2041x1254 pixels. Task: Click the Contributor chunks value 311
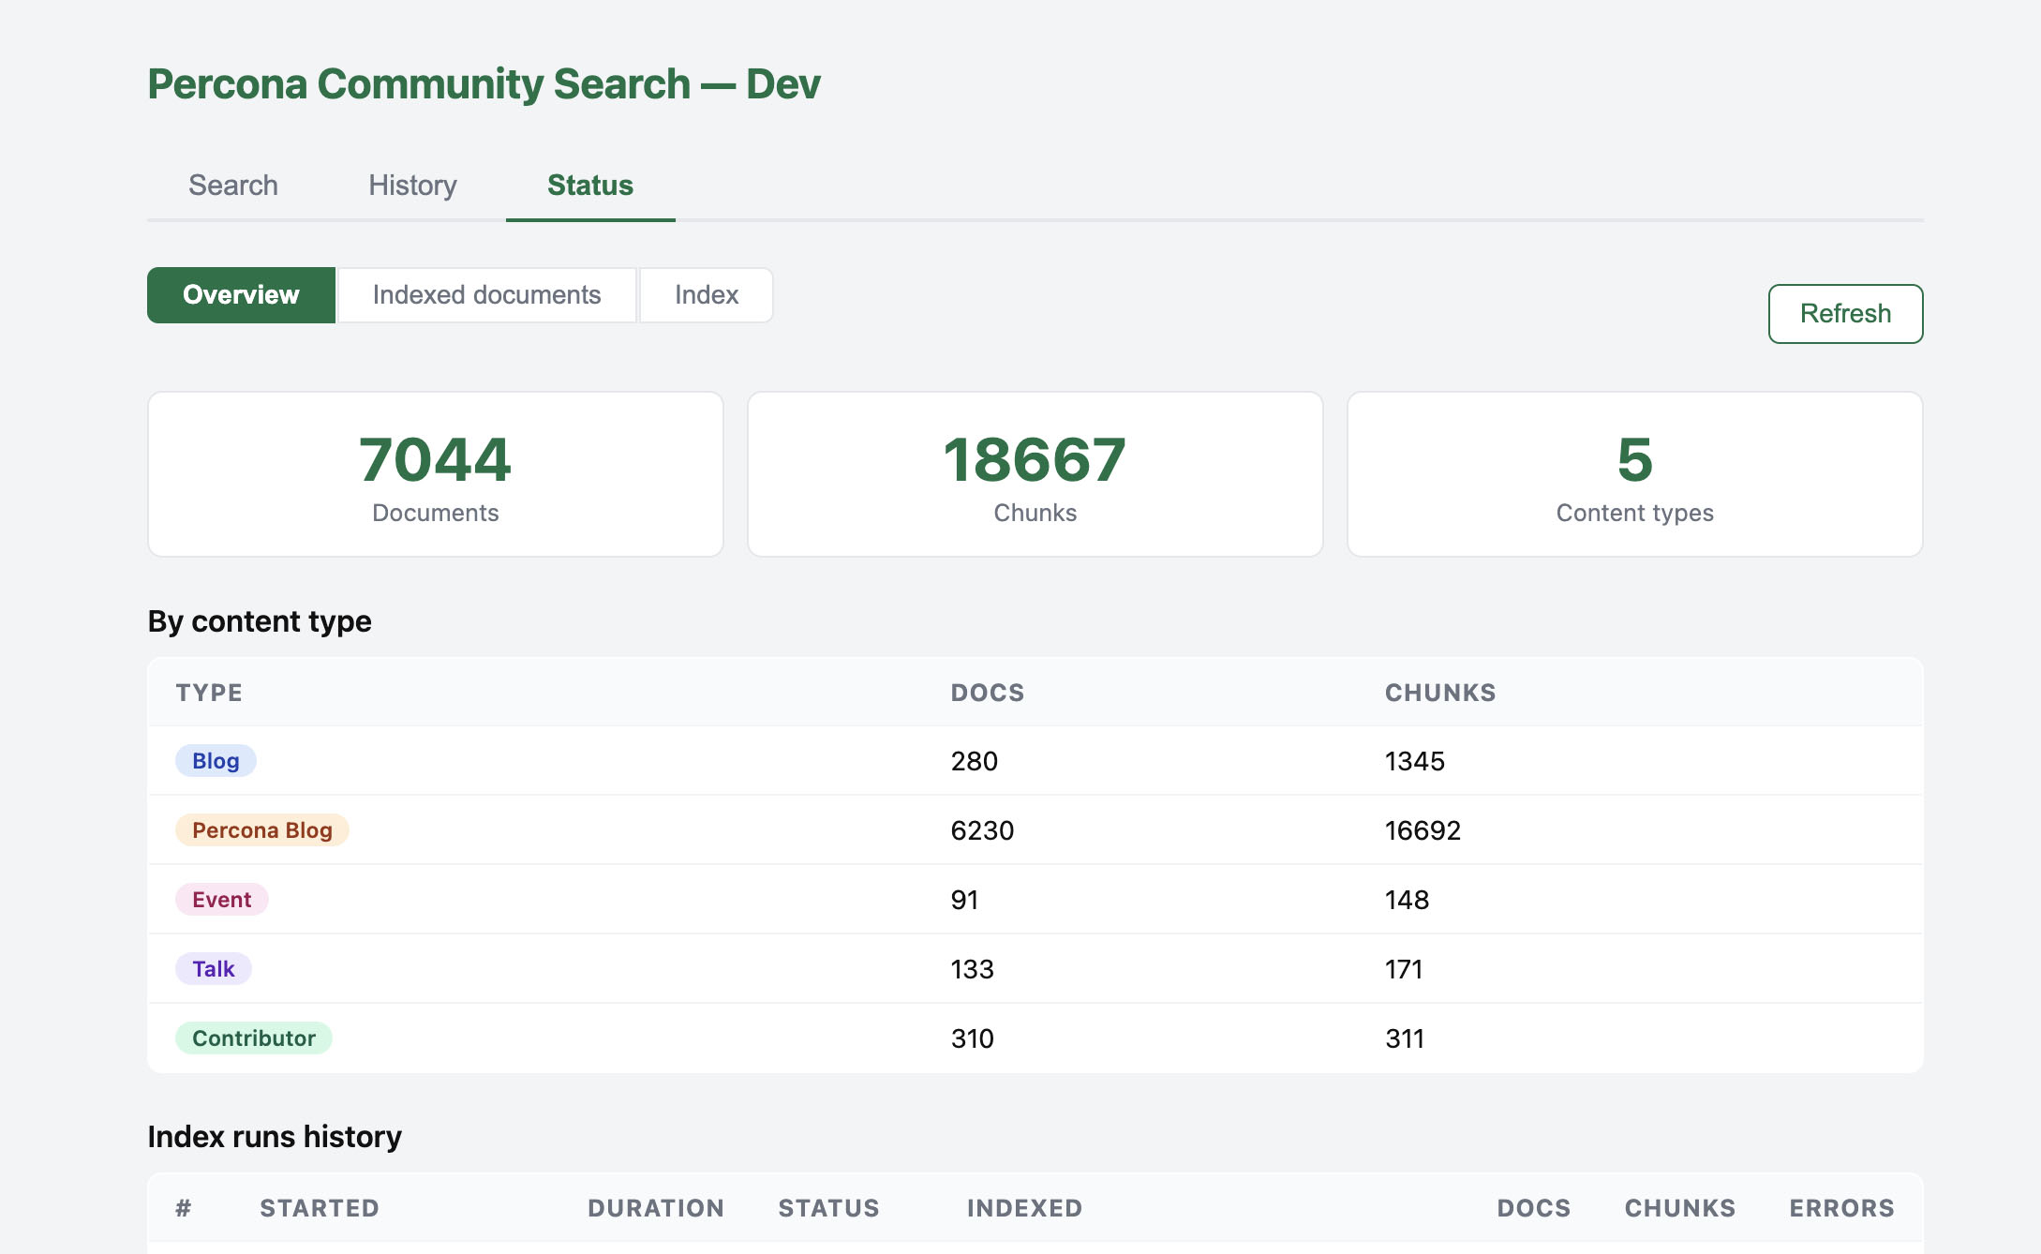[1405, 1038]
